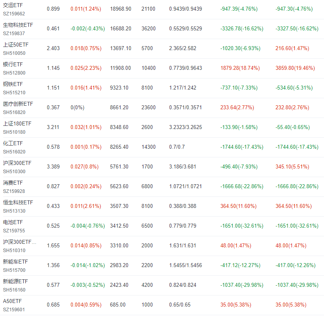Select code SH512800
Image resolution: width=324 pixels, height=316 pixels.
pos(14,73)
